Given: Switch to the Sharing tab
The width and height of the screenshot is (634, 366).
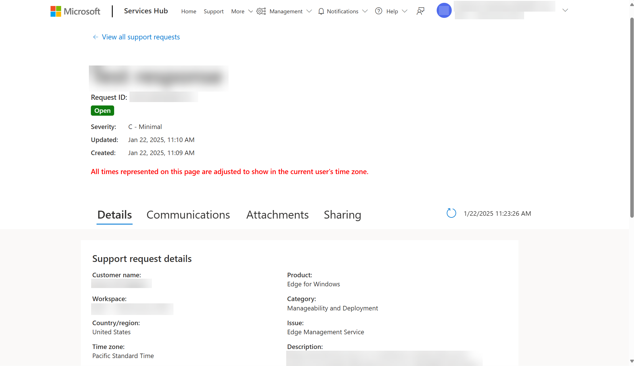Looking at the screenshot, I should (x=343, y=215).
